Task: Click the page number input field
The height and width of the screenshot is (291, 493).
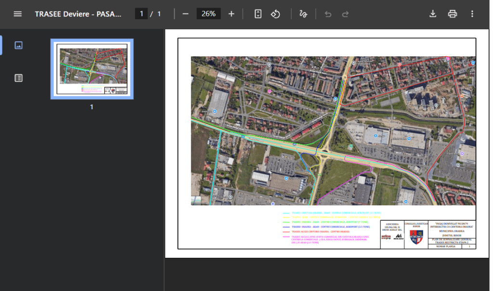Action: (x=141, y=14)
